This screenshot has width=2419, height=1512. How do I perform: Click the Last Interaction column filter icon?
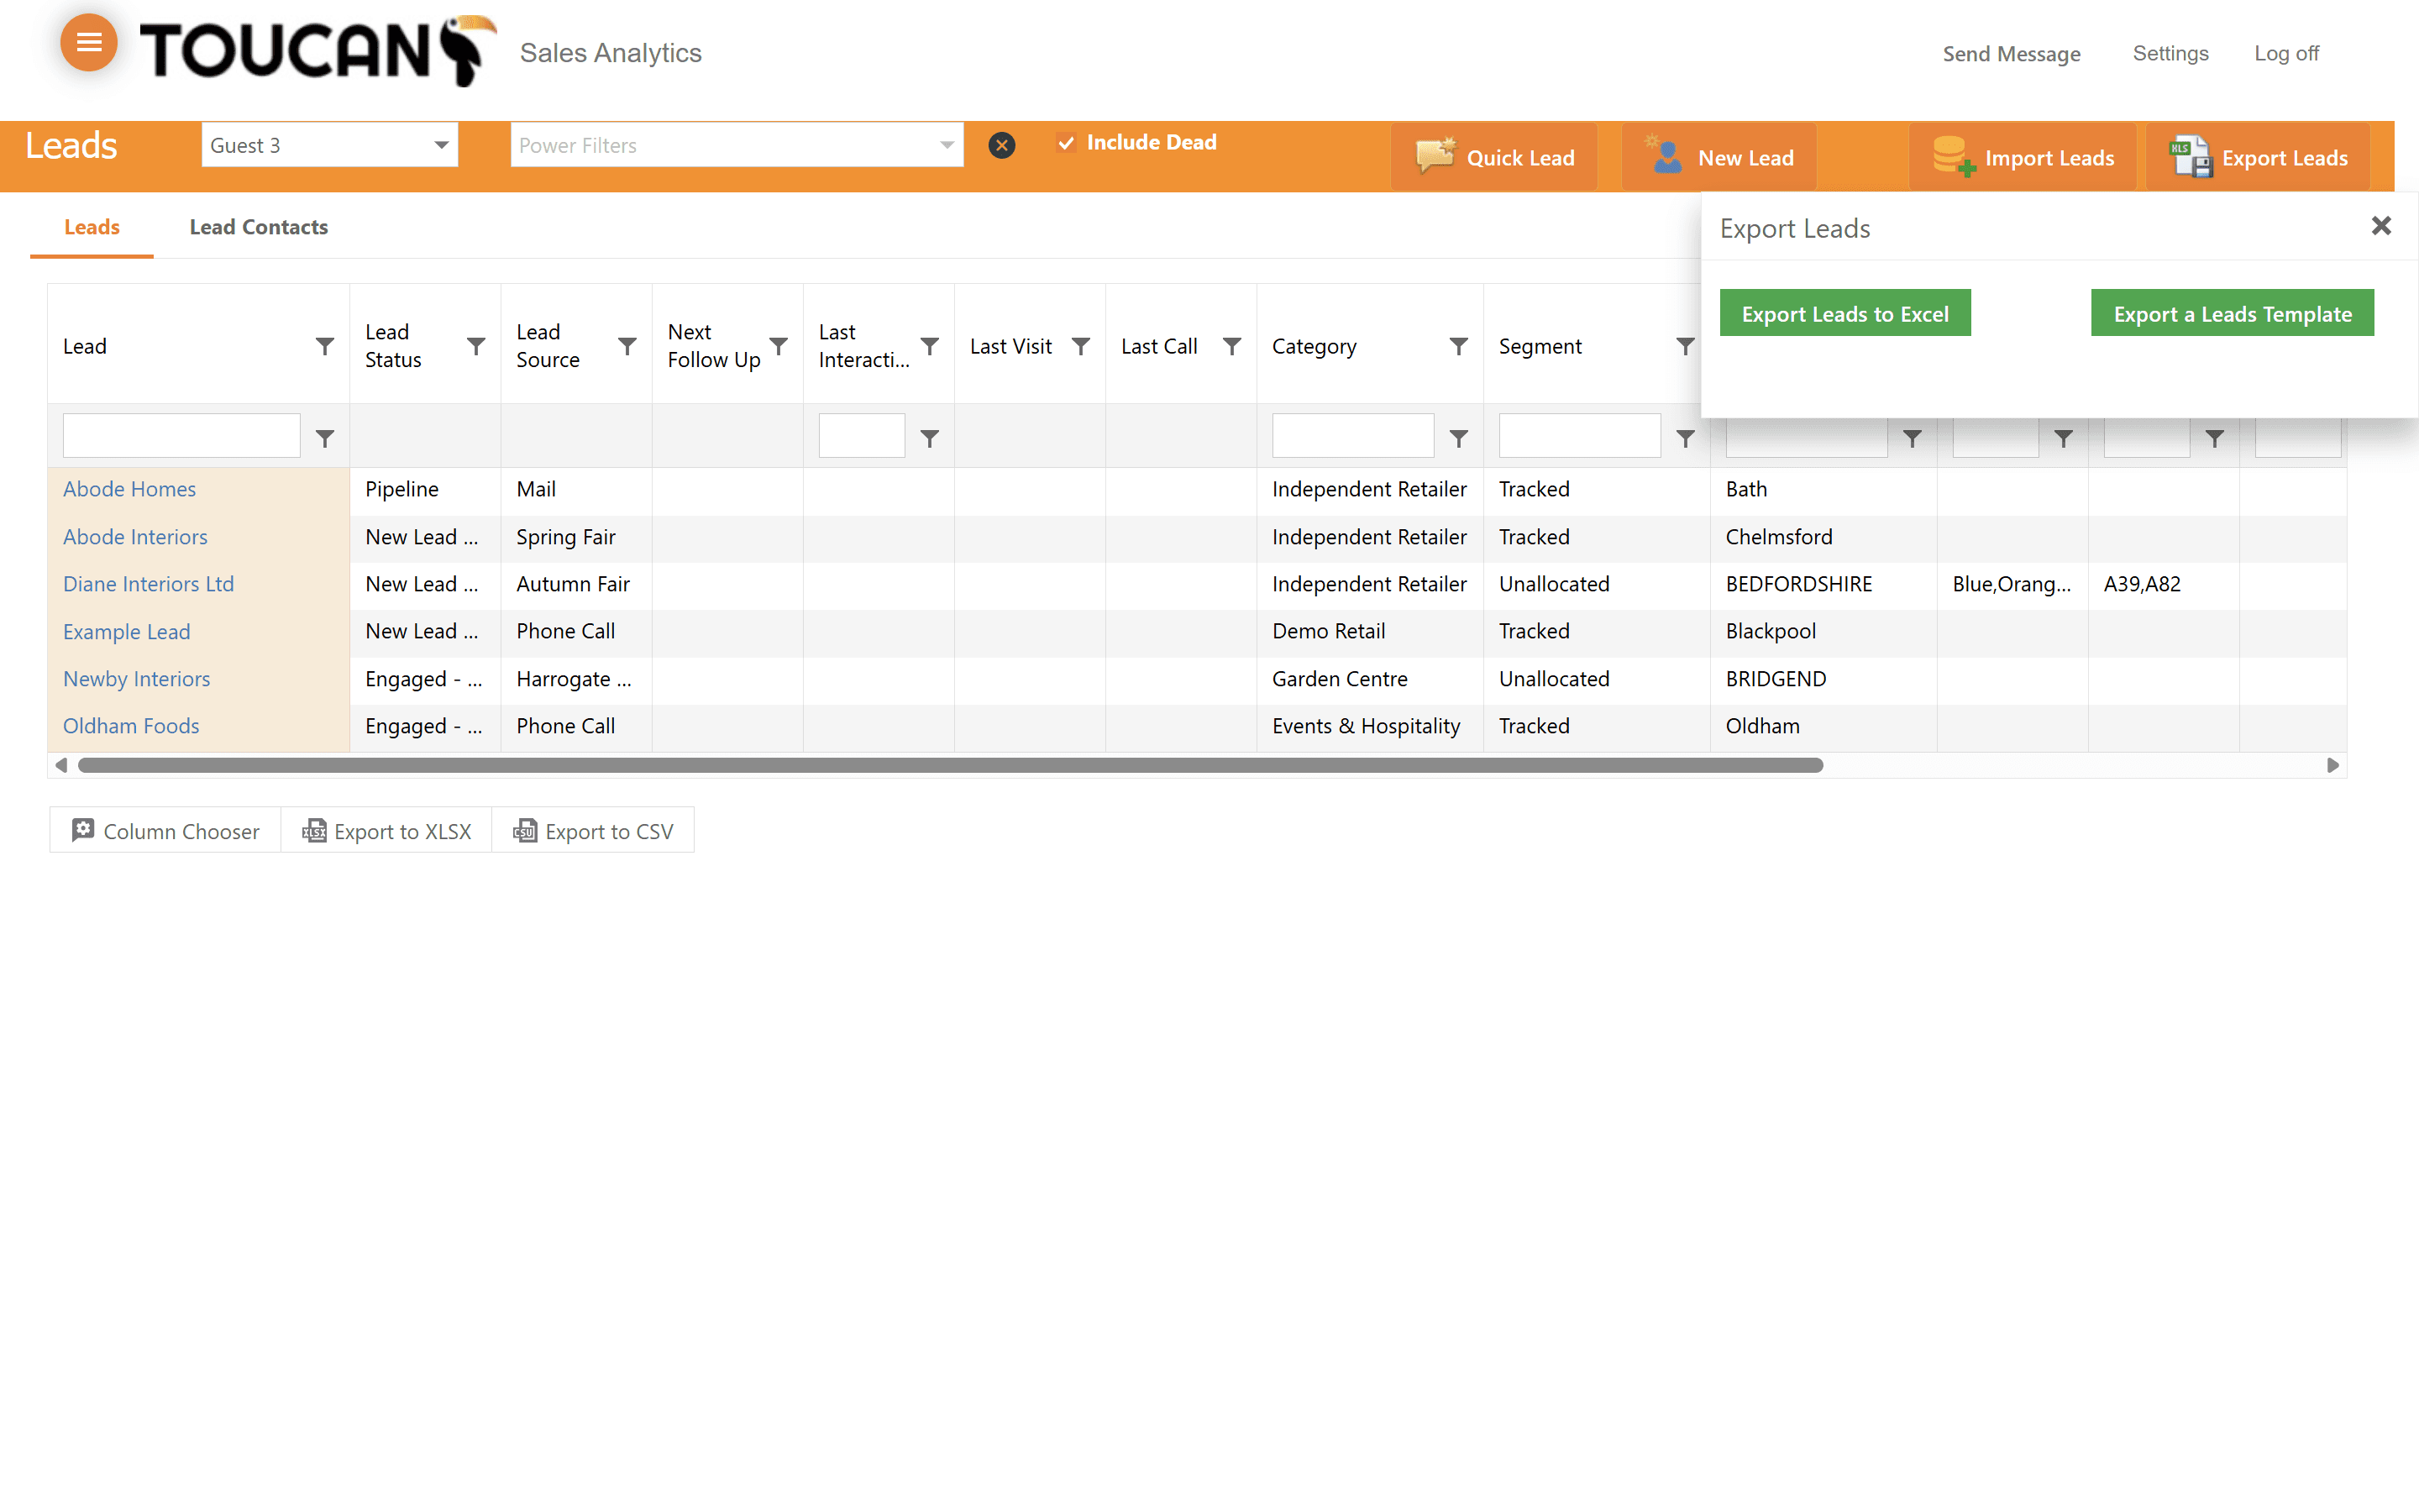point(930,346)
